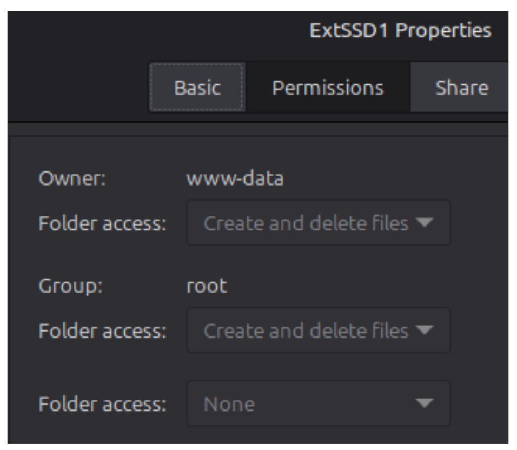Click group's Create and delete files text
The image size is (517, 450).
[306, 330]
